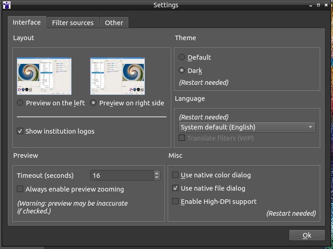Click the preview inaccuracy warning text

pos(72,207)
